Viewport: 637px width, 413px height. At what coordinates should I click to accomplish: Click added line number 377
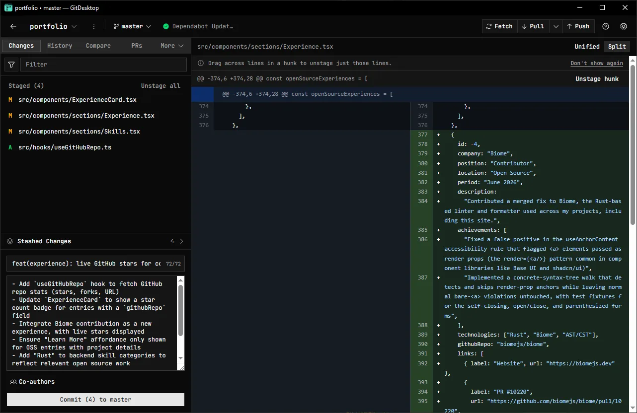422,135
